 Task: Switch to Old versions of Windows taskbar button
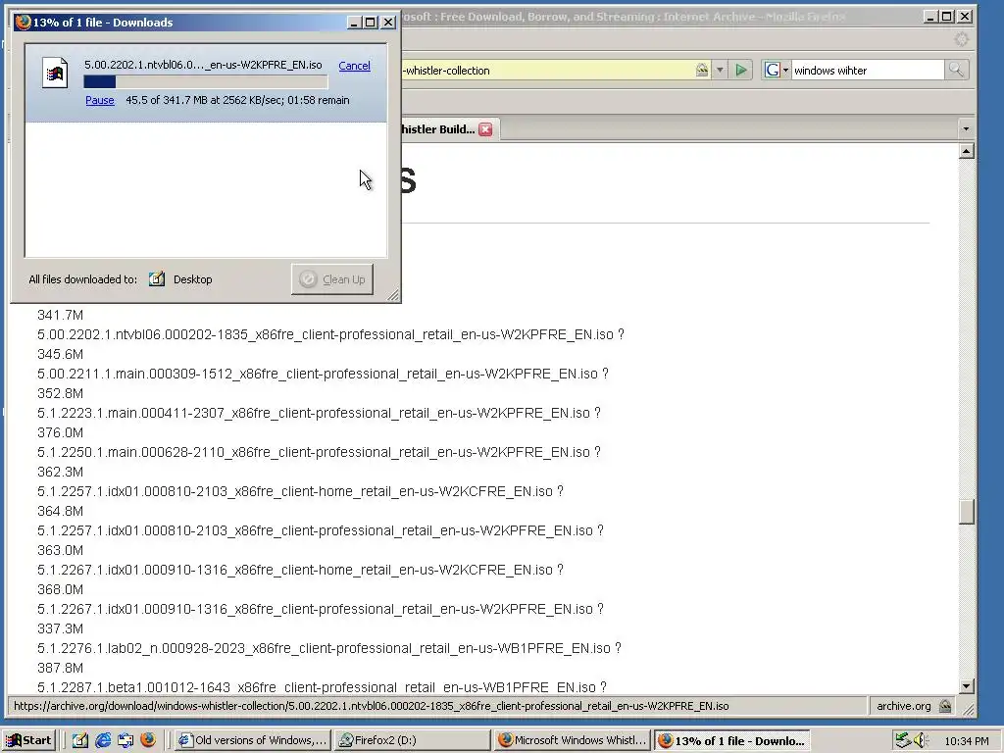pyautogui.click(x=252, y=740)
